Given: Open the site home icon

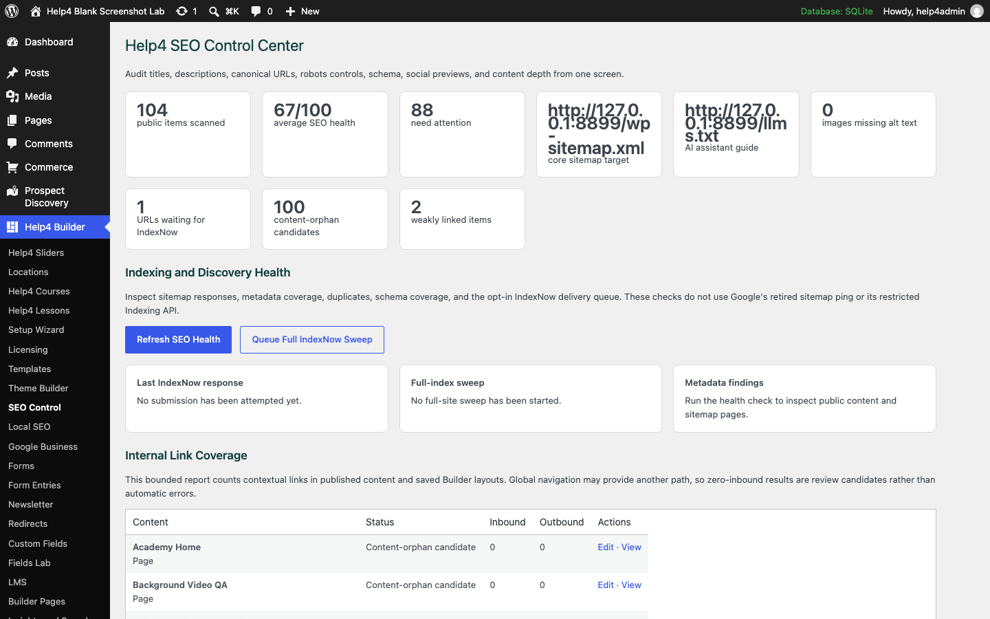Looking at the screenshot, I should [36, 11].
